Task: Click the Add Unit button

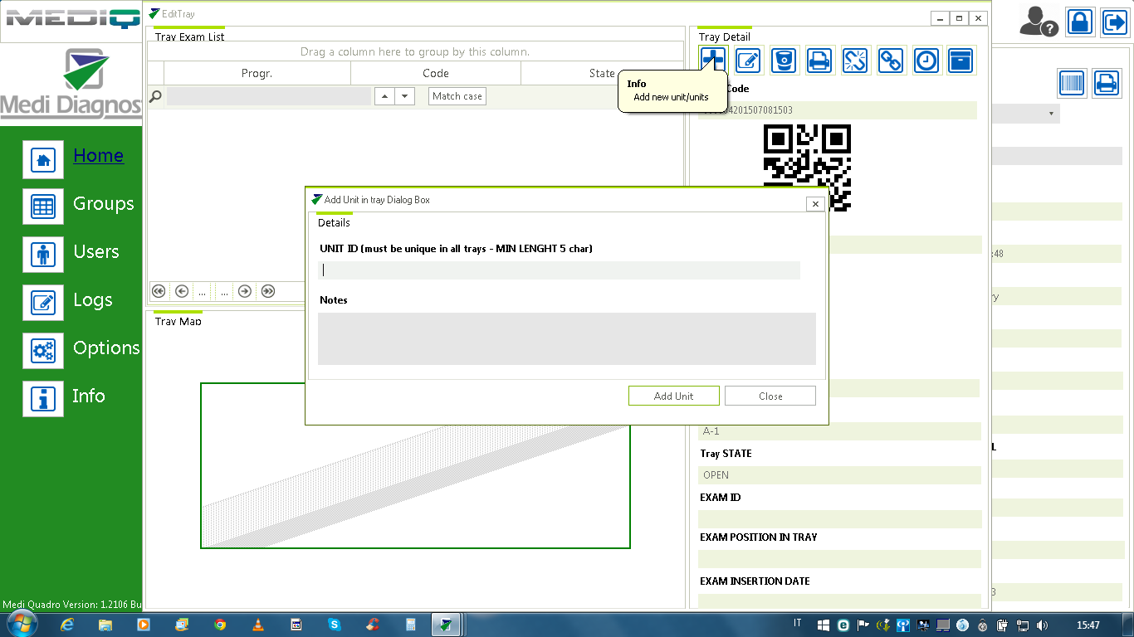Action: coord(674,396)
